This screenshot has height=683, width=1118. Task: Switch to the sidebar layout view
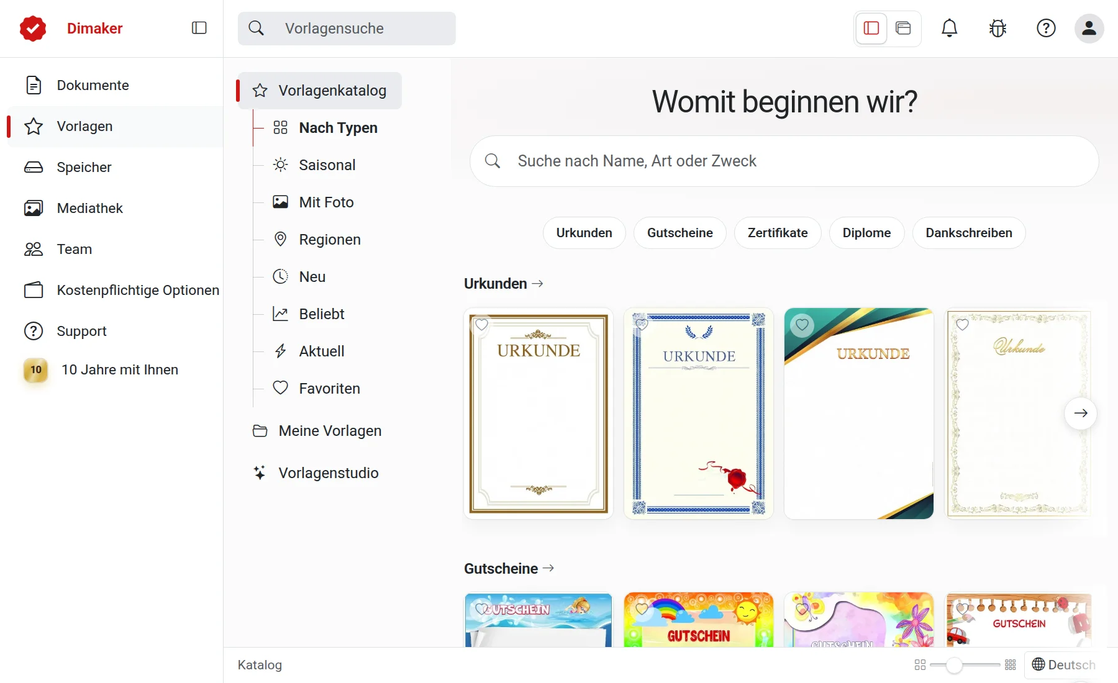871,28
